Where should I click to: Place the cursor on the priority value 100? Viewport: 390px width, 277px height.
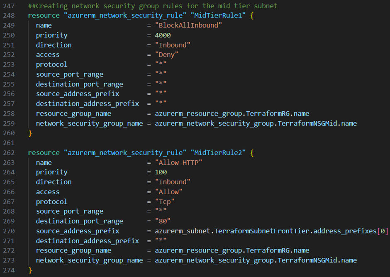point(161,172)
